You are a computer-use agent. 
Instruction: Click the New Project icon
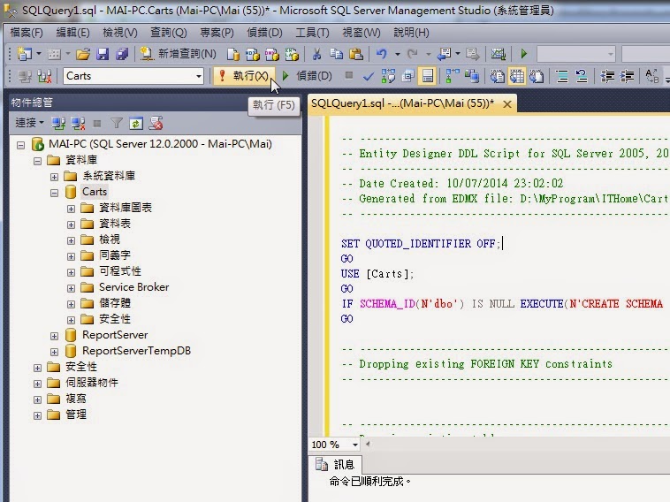(x=24, y=54)
